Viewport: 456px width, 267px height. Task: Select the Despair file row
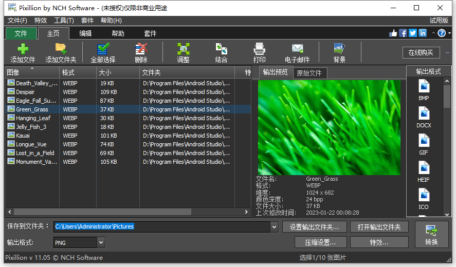coord(128,92)
